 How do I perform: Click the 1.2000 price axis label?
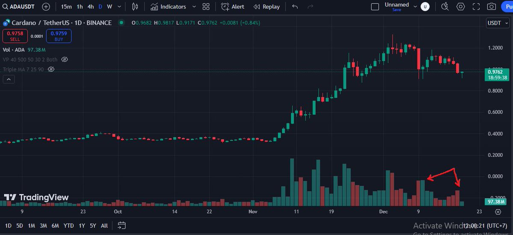pyautogui.click(x=496, y=48)
